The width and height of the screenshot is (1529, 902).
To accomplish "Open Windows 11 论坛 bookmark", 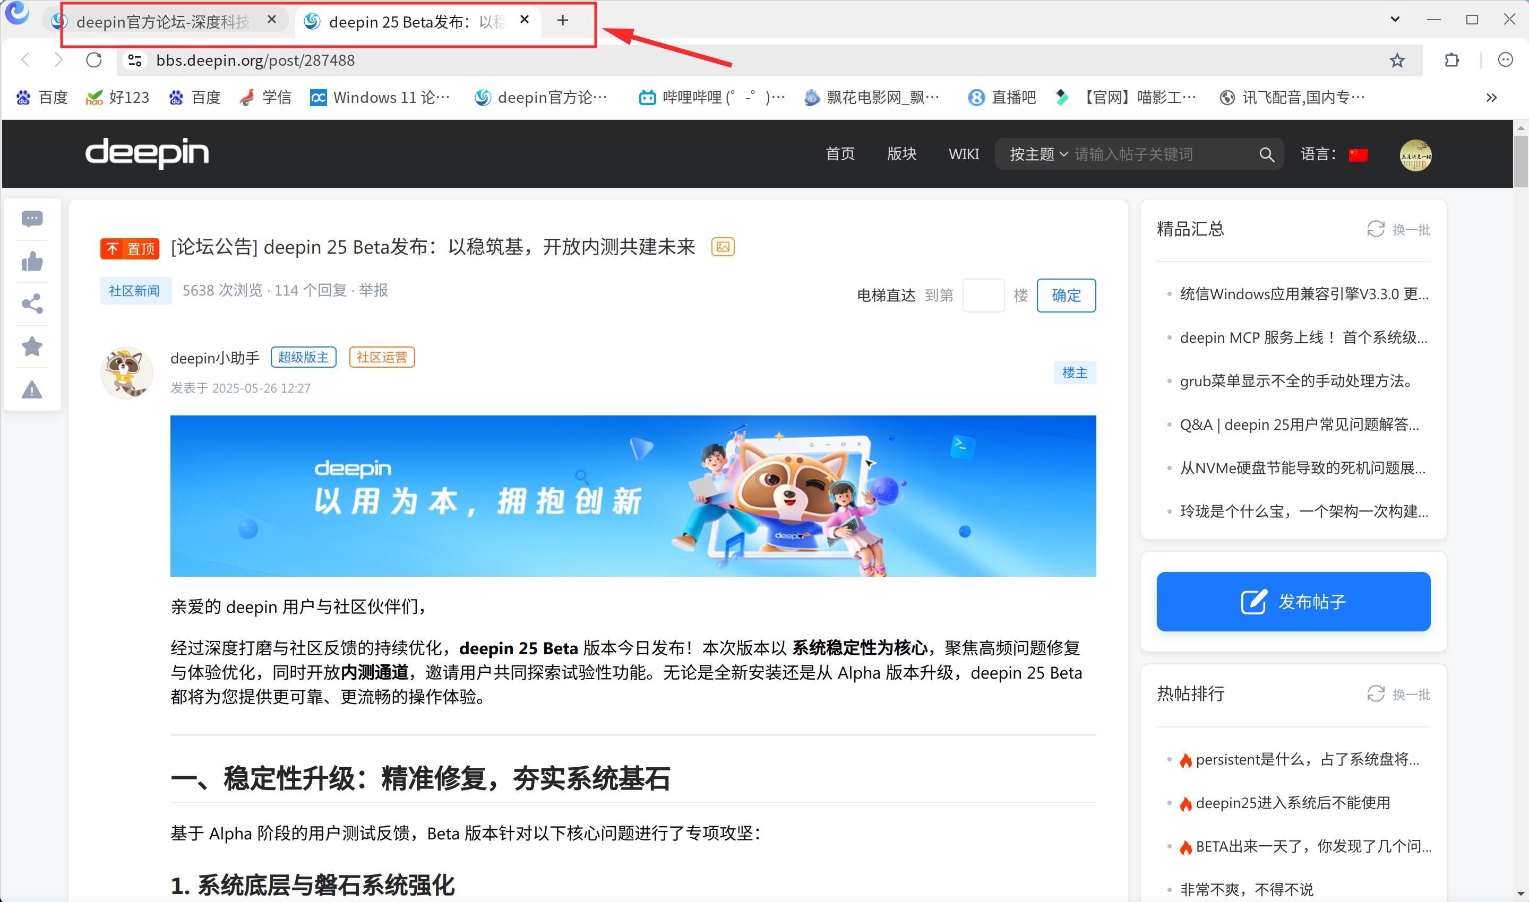I will pos(380,98).
